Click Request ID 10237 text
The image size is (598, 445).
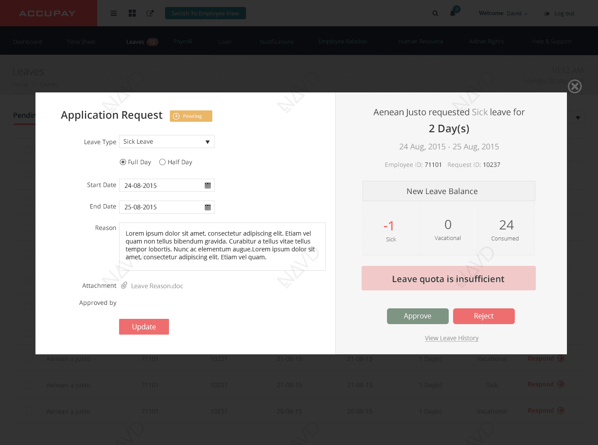474,165
